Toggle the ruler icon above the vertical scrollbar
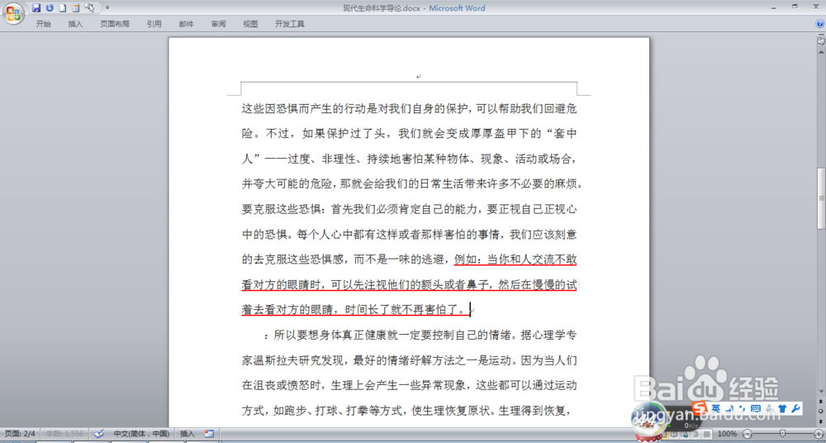826x443 pixels. coord(821,40)
